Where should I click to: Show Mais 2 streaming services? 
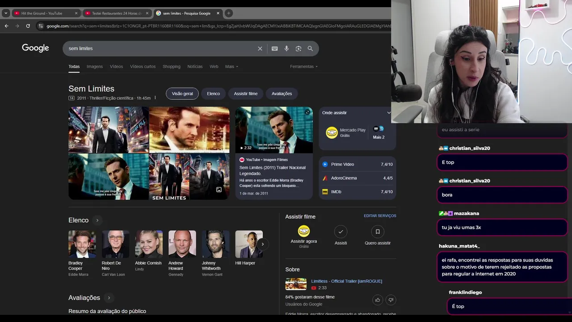(379, 133)
